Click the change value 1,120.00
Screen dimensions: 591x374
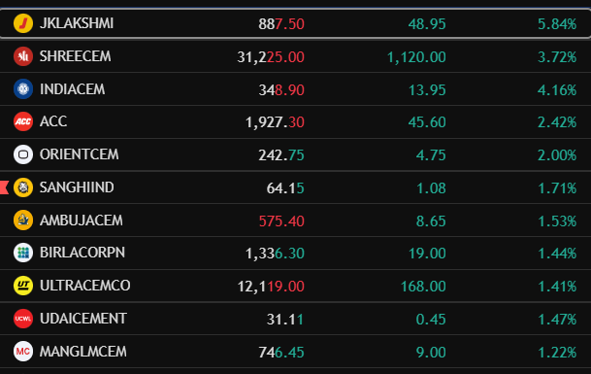coord(416,57)
